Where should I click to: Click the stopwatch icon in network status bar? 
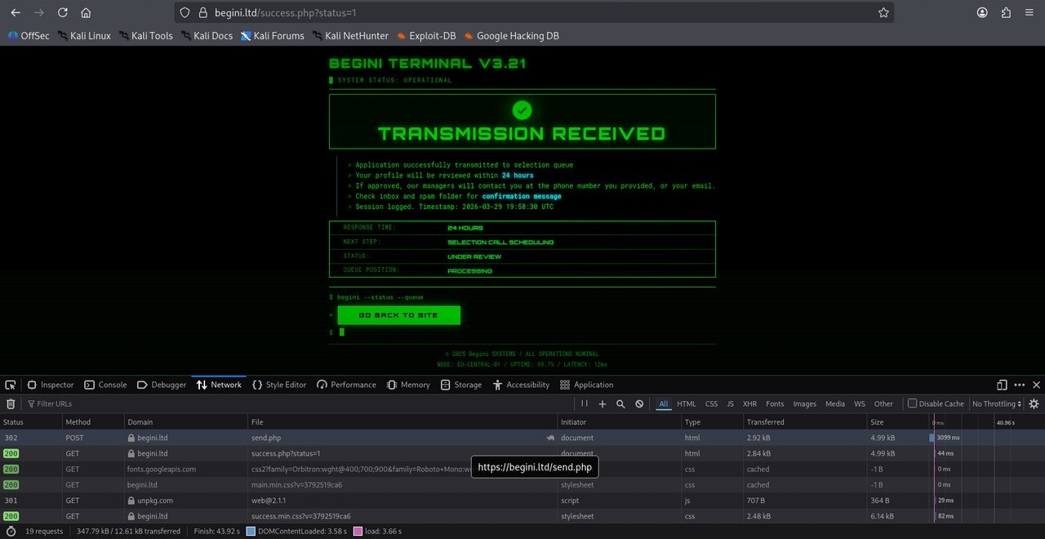(11, 531)
